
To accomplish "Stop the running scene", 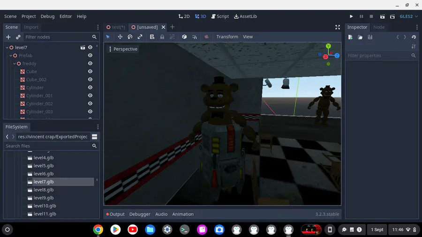I will point(371,16).
